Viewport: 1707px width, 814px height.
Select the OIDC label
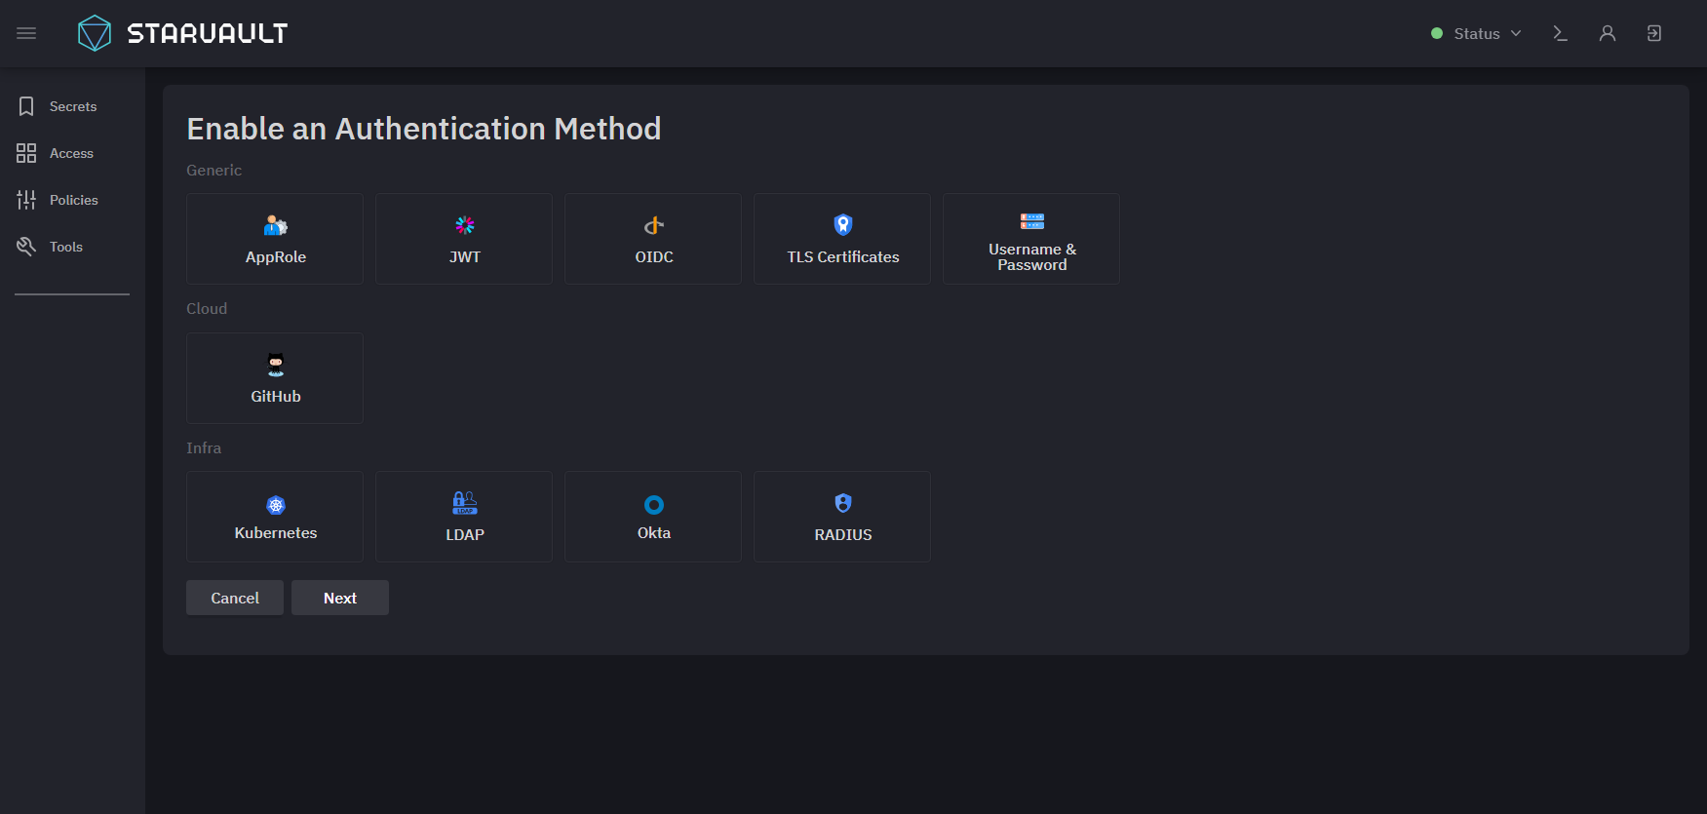point(654,257)
